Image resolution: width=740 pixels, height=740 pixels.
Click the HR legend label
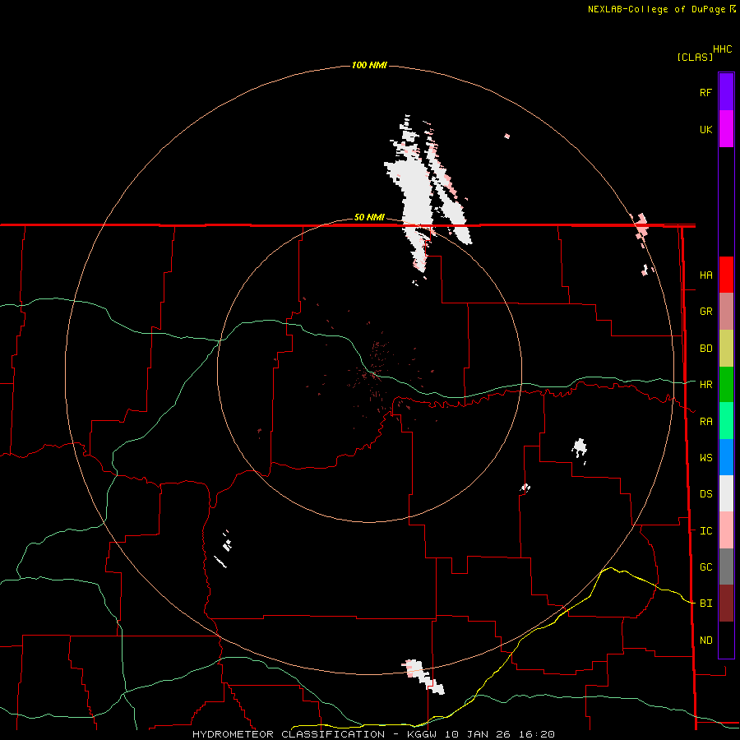coord(705,385)
